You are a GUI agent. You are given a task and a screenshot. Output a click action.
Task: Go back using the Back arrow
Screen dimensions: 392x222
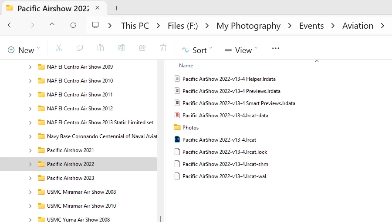(10, 25)
